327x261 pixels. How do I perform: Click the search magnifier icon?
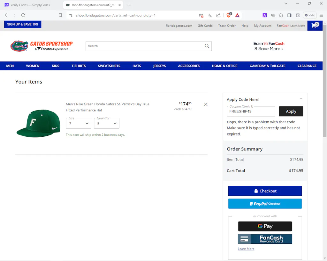(207, 46)
